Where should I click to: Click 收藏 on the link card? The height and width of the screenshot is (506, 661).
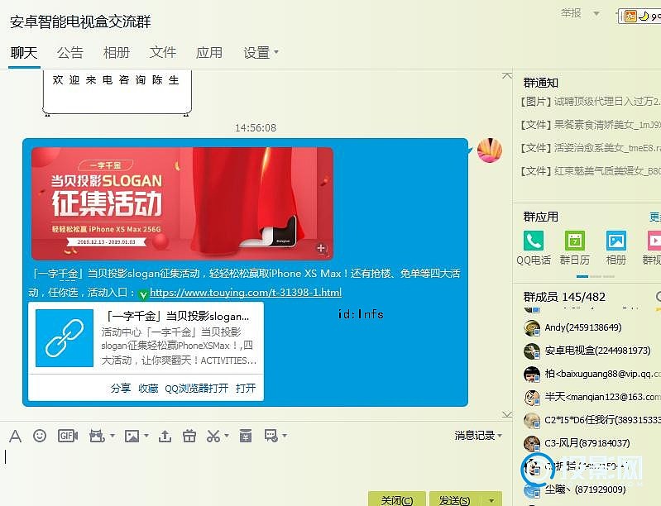pyautogui.click(x=148, y=388)
